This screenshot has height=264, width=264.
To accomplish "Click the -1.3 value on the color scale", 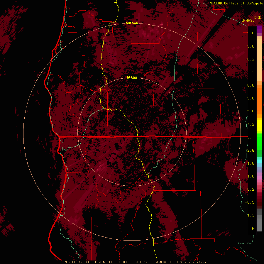I will (x=250, y=215).
